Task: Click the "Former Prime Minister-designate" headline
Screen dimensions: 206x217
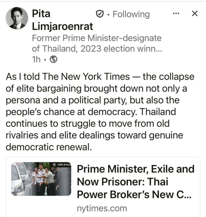Action: click(97, 38)
